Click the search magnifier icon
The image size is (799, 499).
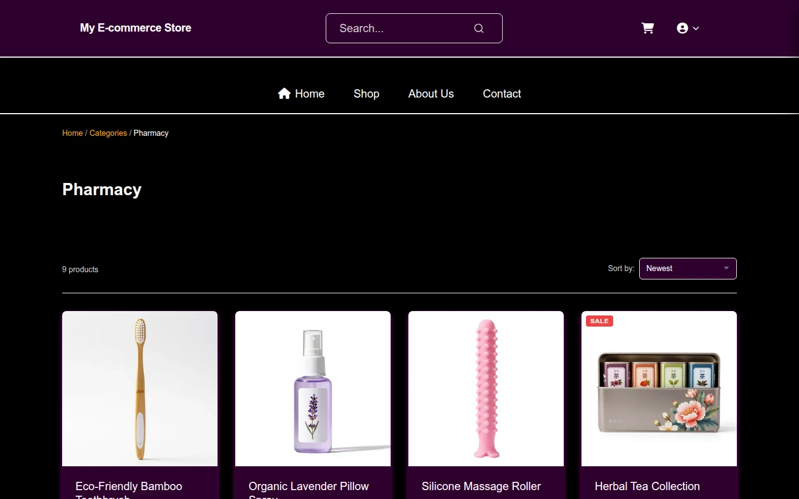[x=479, y=28]
